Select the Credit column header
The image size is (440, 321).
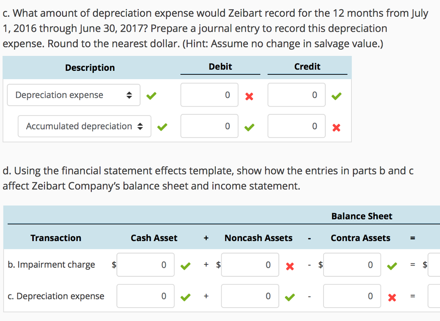coord(307,66)
